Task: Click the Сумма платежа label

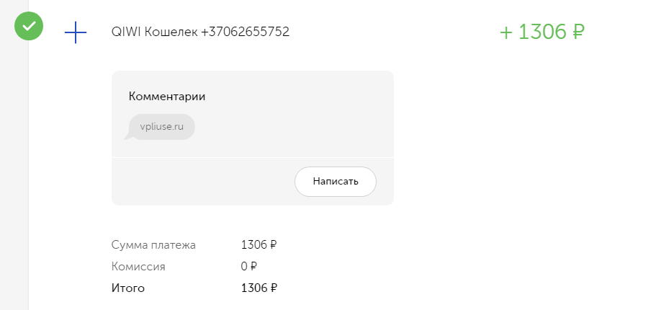Action: (153, 245)
